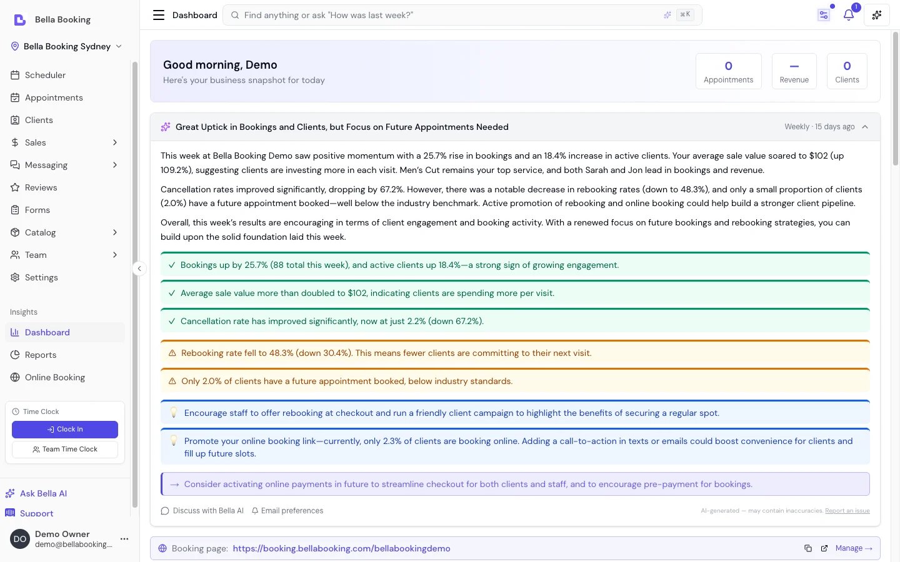The image size is (900, 562).
Task: Click the sparkle icon beside insight title
Action: [x=166, y=127]
